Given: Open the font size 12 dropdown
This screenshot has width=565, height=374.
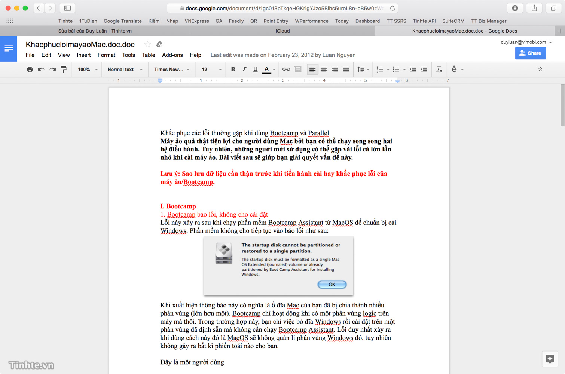Looking at the screenshot, I should (211, 69).
